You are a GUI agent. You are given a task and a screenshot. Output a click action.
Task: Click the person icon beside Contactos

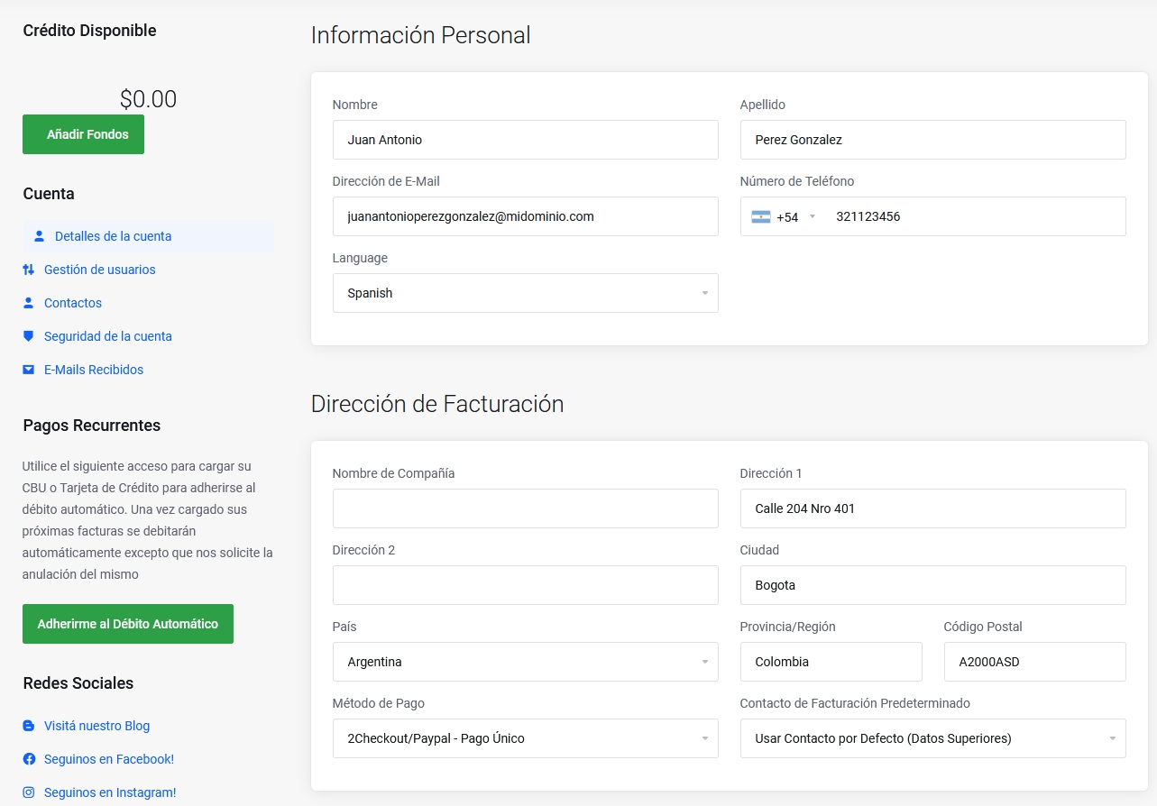pyautogui.click(x=29, y=303)
